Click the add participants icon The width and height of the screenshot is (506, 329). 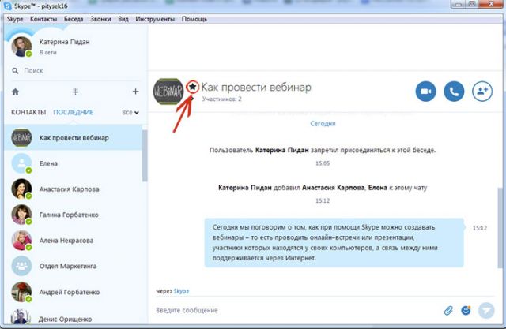481,92
